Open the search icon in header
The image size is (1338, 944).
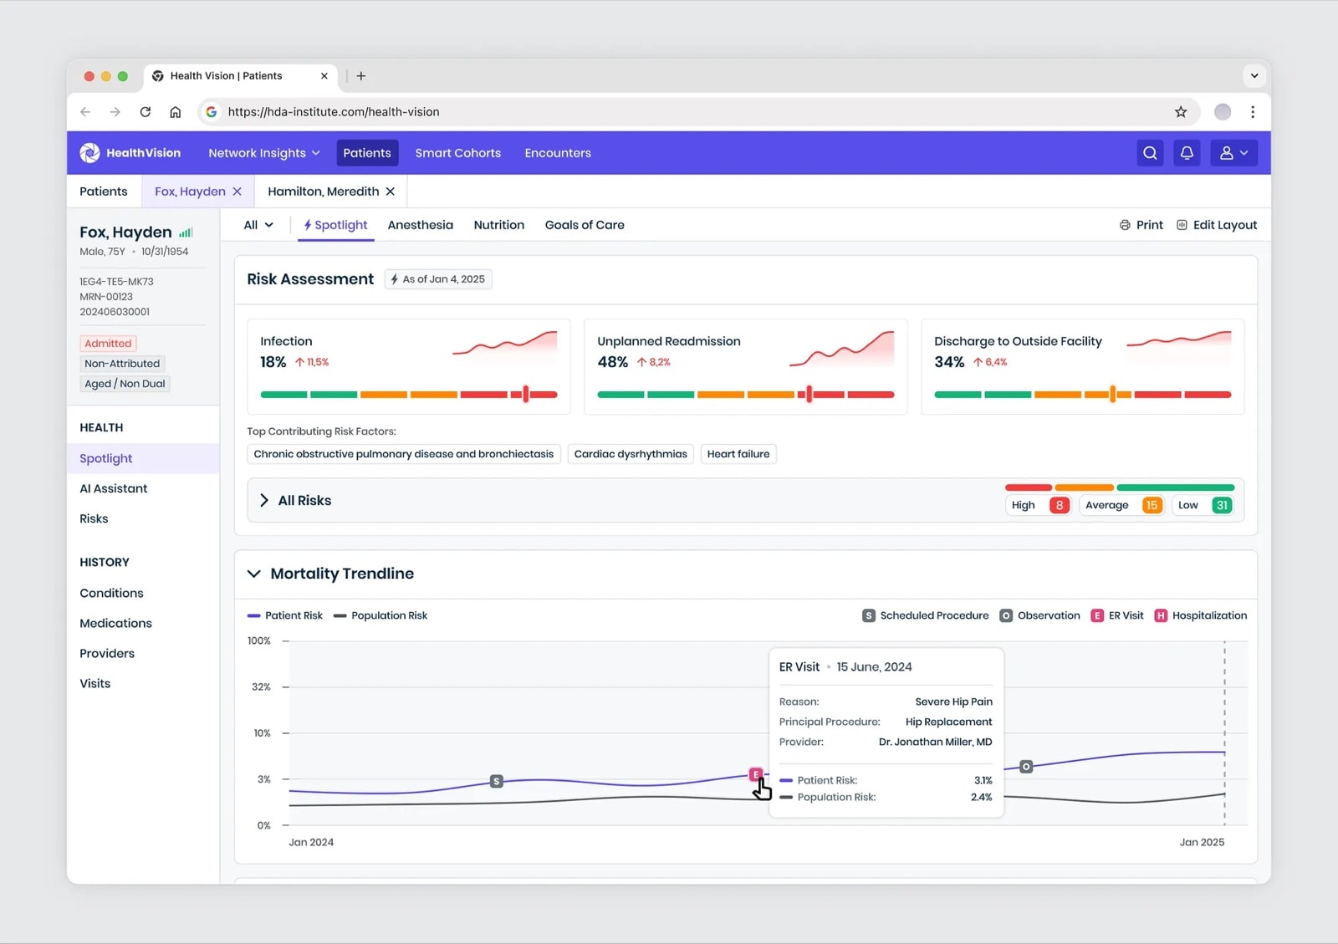pyautogui.click(x=1150, y=153)
